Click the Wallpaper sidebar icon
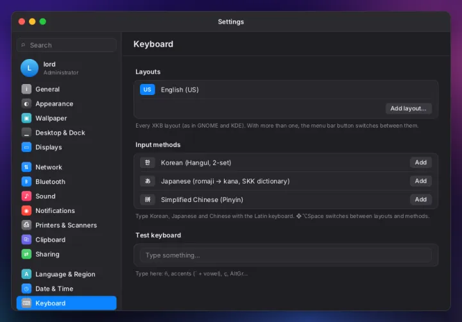462x322 pixels. pyautogui.click(x=26, y=118)
